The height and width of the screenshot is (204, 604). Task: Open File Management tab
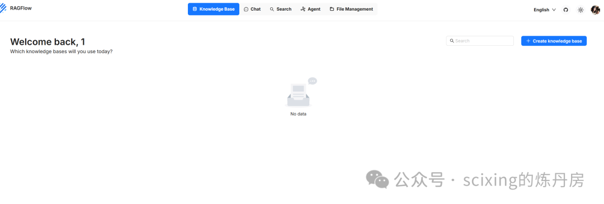point(351,10)
